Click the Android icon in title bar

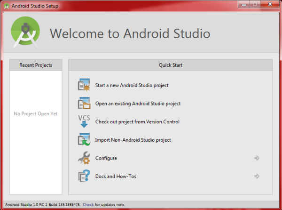pyautogui.click(x=7, y=6)
